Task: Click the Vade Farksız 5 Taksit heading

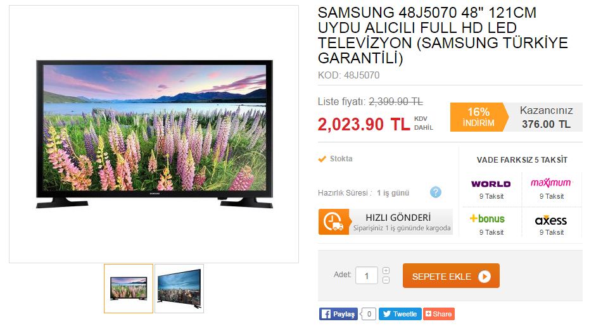Action: click(x=522, y=160)
